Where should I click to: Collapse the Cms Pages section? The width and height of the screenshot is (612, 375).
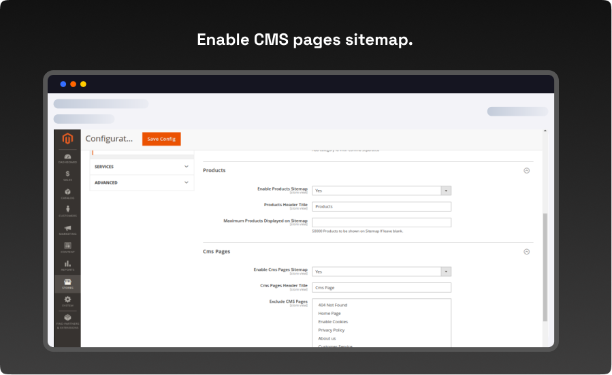(x=526, y=252)
